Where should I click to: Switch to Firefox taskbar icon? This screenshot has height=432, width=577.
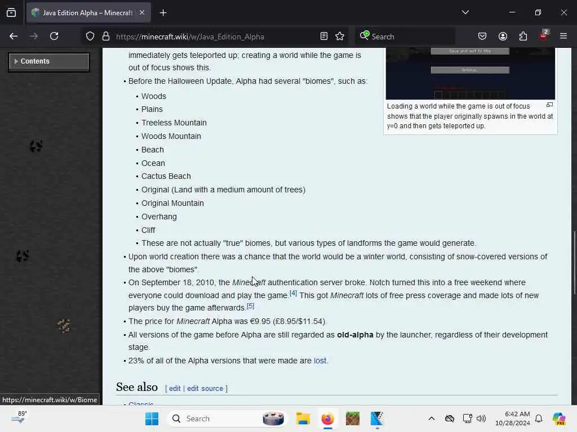coord(327,418)
